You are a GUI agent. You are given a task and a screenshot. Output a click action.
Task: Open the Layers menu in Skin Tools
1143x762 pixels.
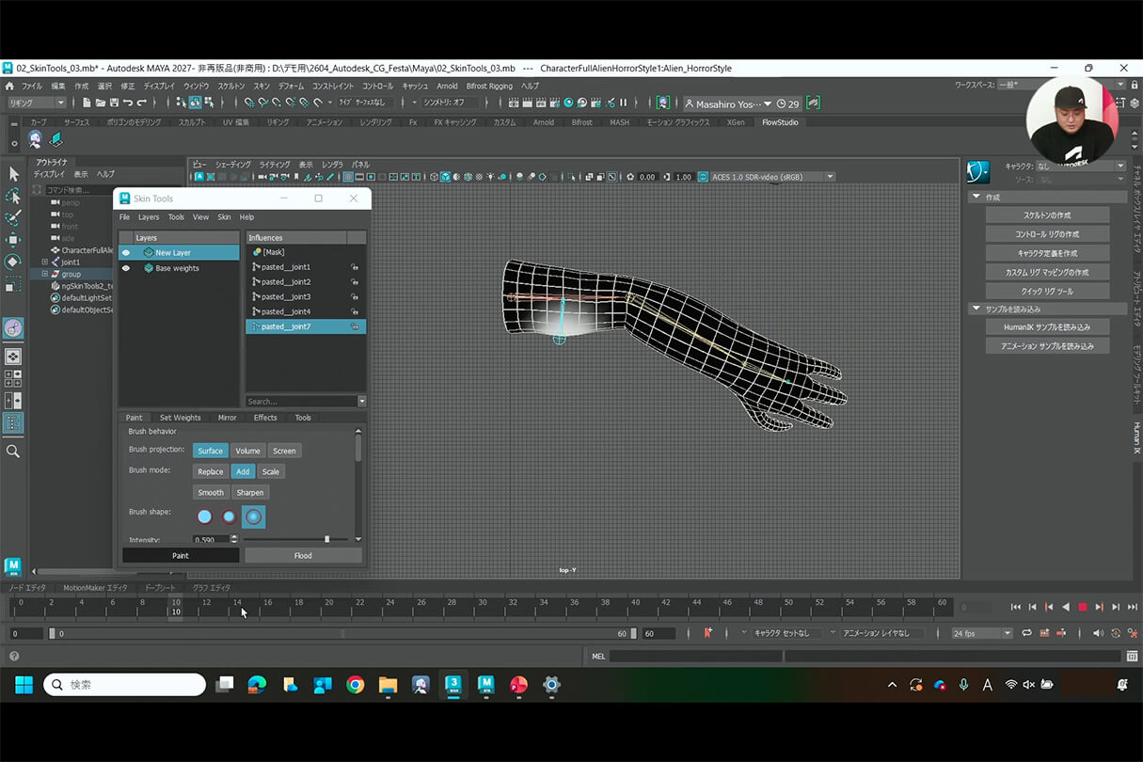pyautogui.click(x=149, y=217)
